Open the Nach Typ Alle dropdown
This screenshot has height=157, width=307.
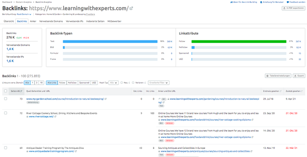[x=114, y=83]
